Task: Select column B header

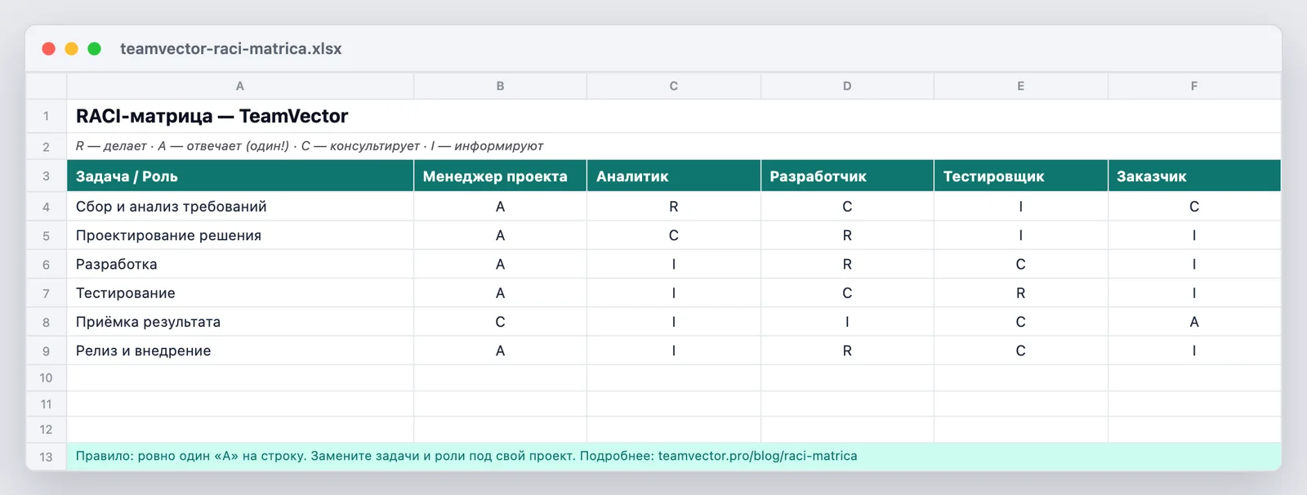Action: (500, 86)
